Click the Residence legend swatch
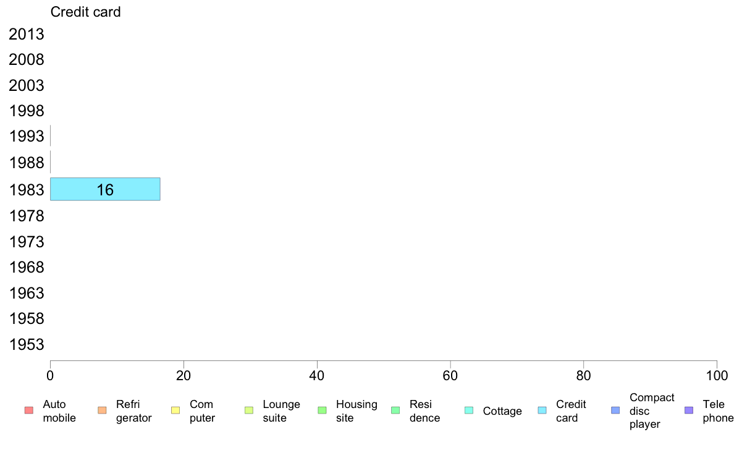Image resolution: width=734 pixels, height=455 pixels. pos(395,410)
